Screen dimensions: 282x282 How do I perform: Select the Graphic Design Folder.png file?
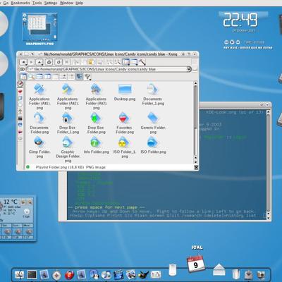click(x=68, y=149)
